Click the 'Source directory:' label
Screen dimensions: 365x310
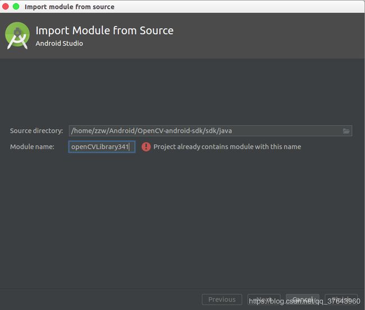36,131
